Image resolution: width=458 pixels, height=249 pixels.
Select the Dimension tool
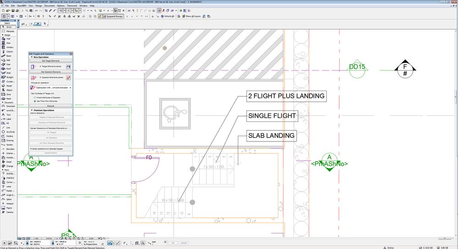[8, 106]
